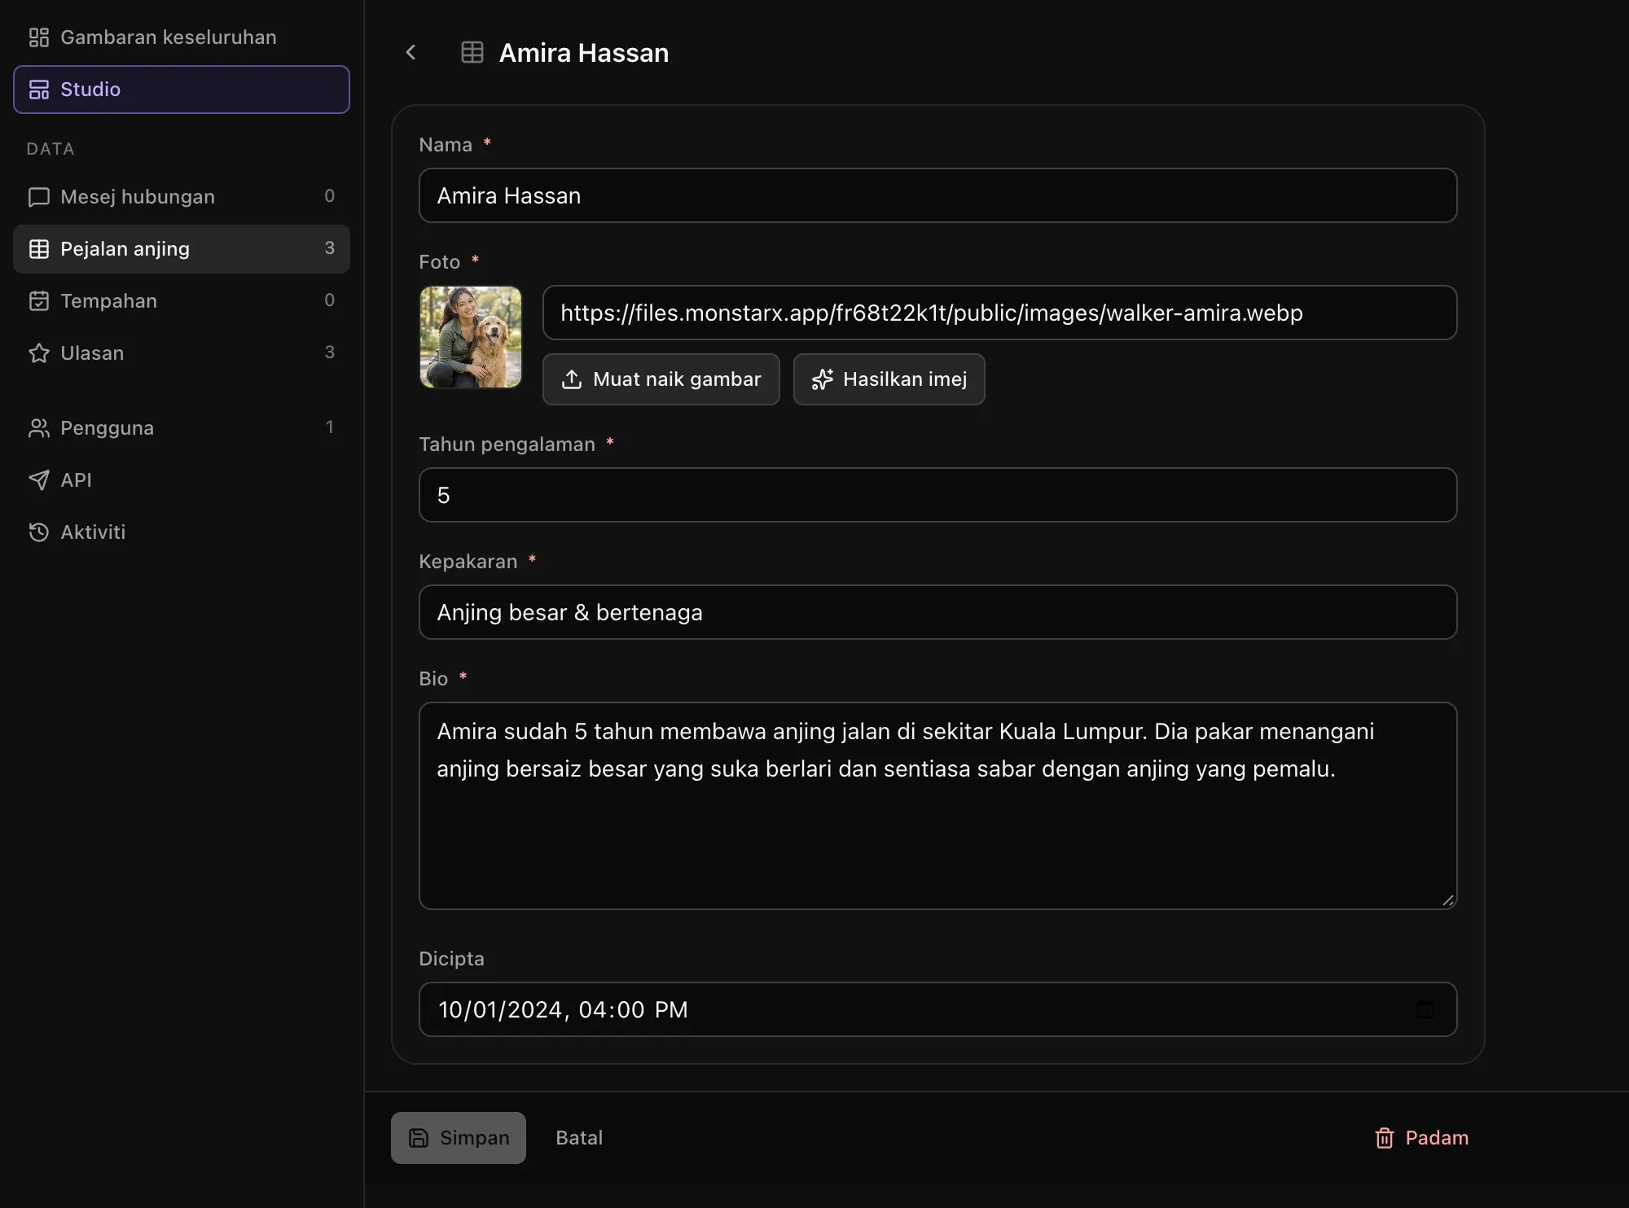Click Amira's photo thumbnail
The image size is (1629, 1208).
[471, 337]
